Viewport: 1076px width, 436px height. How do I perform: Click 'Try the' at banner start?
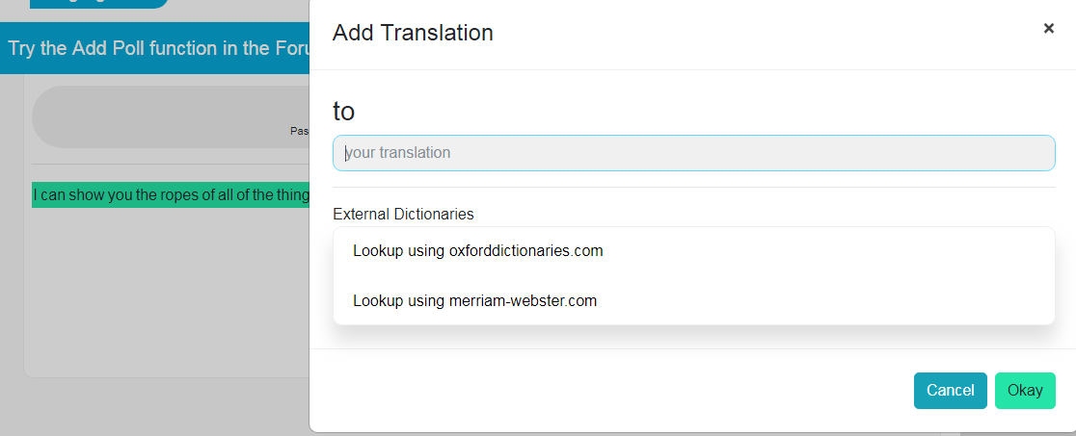coord(37,48)
